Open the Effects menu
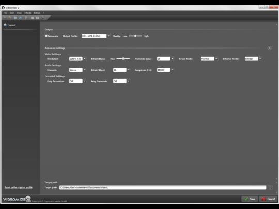The width and height of the screenshot is (279, 209). 28,13
